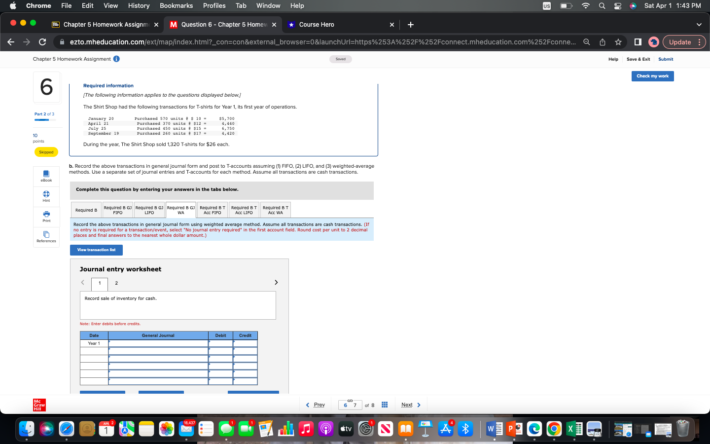Go back to the previous page in Chrome

coord(11,42)
